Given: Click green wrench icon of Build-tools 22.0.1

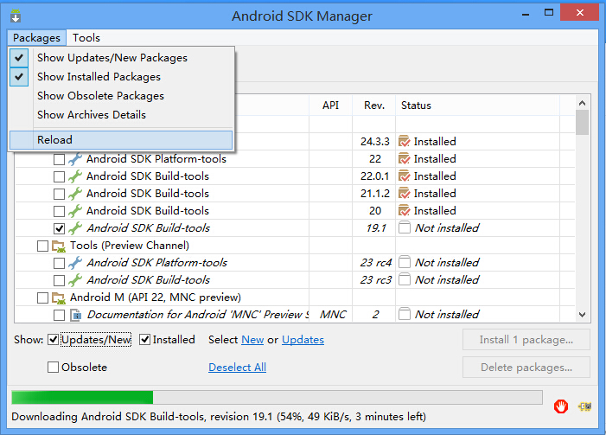Looking at the screenshot, I should pyautogui.click(x=75, y=176).
